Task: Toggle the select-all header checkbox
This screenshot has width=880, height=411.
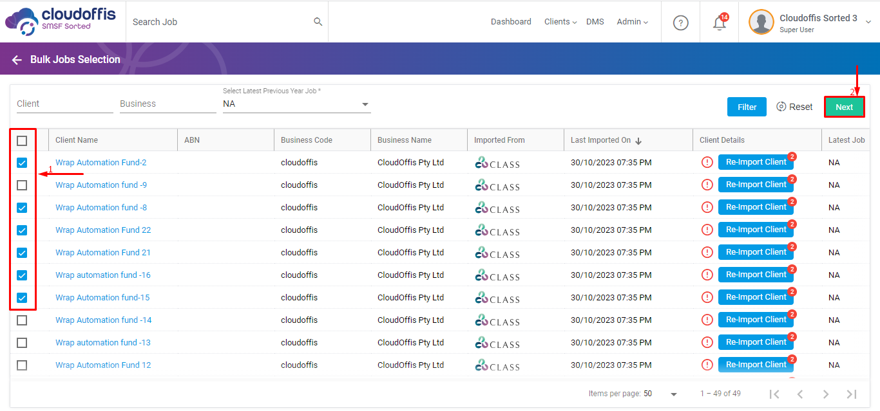Action: (x=22, y=140)
